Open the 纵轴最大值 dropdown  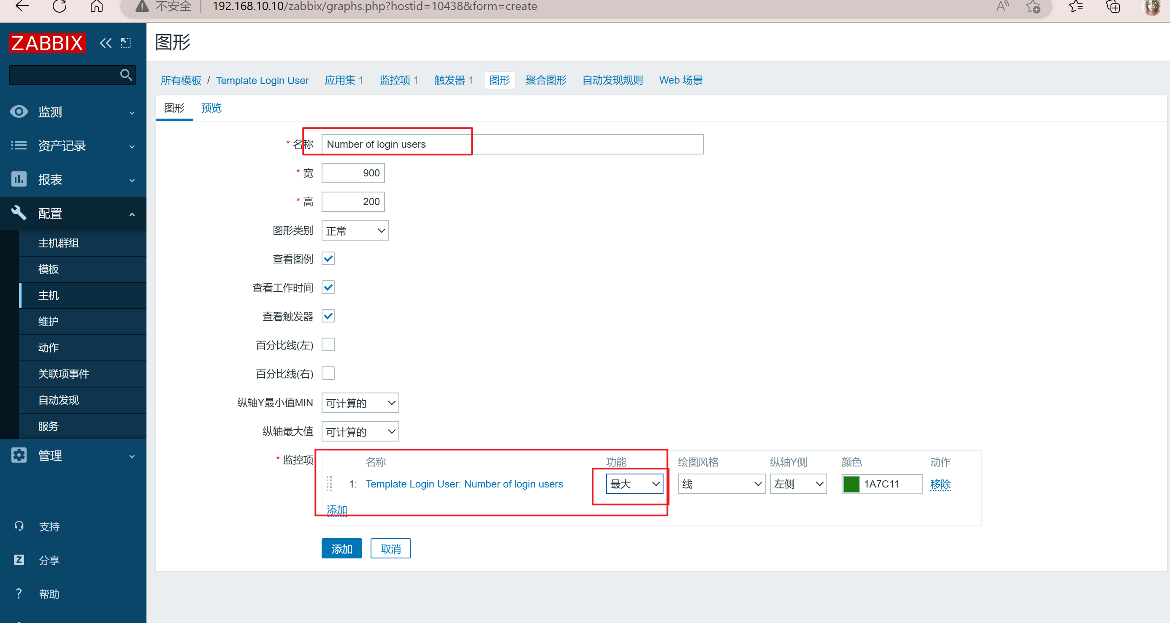(x=360, y=431)
